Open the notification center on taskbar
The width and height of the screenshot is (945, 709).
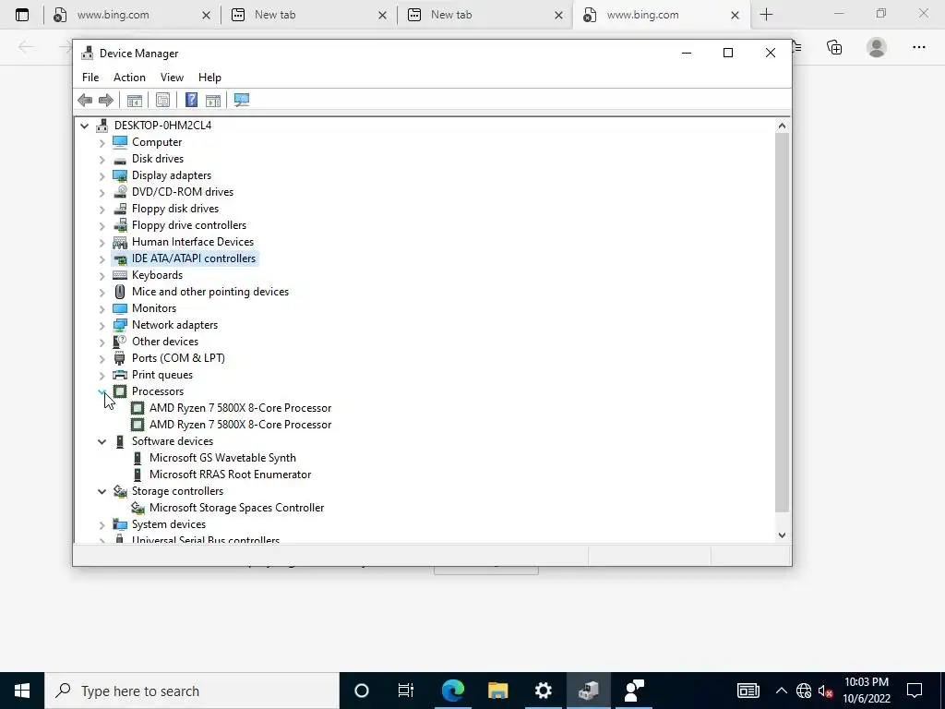pyautogui.click(x=915, y=691)
